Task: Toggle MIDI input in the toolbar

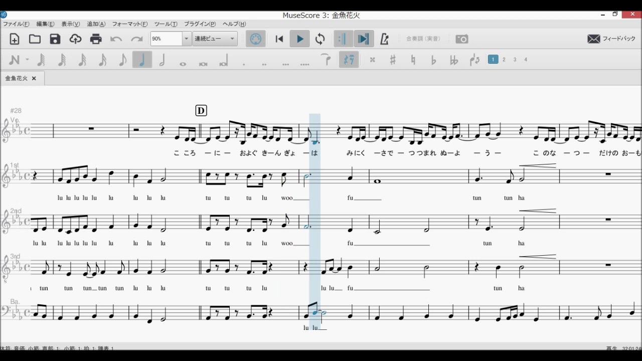Action: point(256,39)
